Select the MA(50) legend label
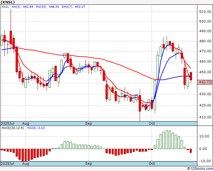213x171 pixels. [41, 7]
